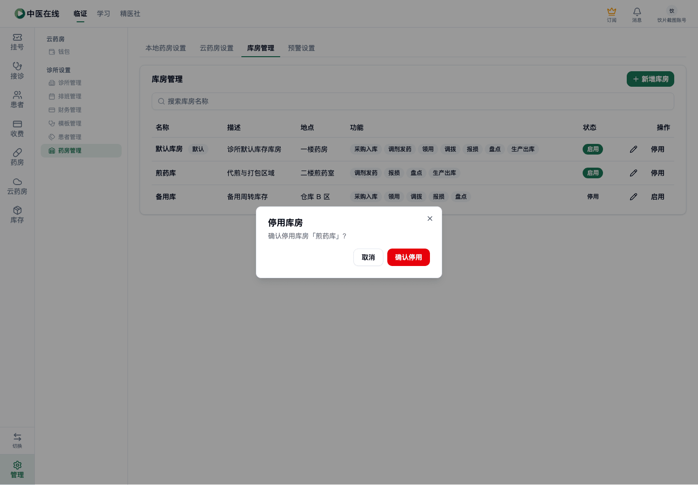Click 启用 action for 备用库 row
The width and height of the screenshot is (698, 485).
(x=658, y=197)
